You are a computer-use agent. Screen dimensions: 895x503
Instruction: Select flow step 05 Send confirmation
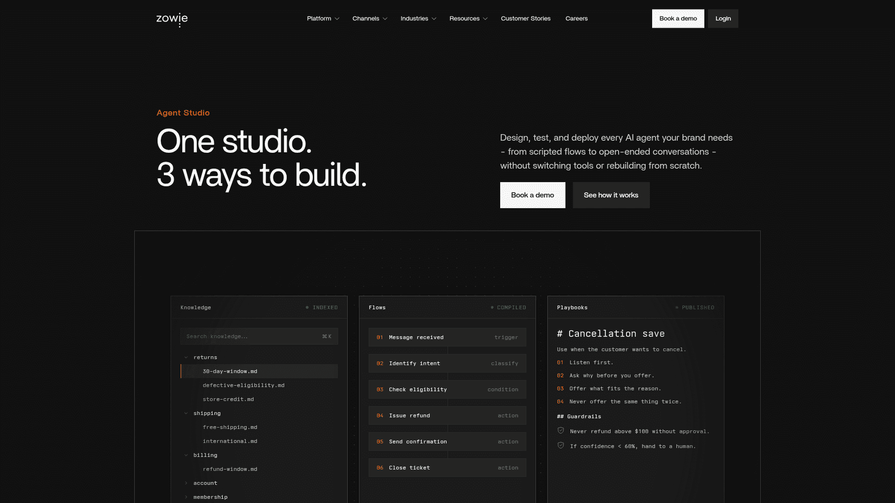(x=447, y=442)
